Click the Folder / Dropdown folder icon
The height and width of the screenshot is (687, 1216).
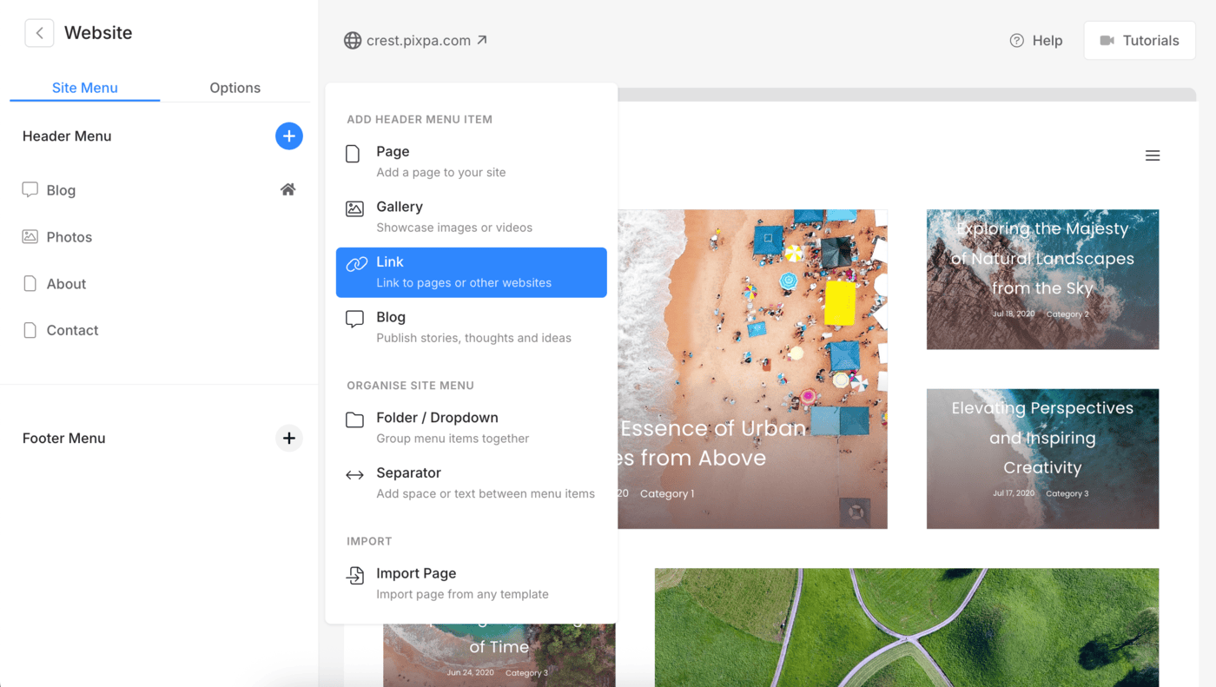354,419
